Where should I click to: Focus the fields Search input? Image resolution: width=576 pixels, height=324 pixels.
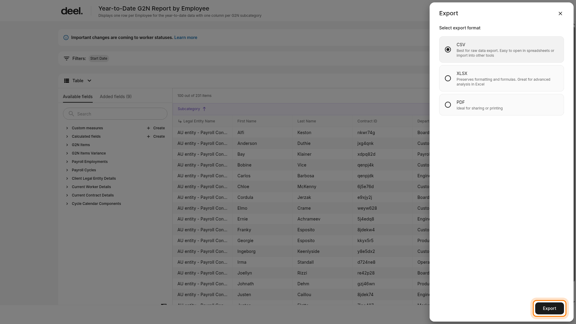tap(115, 114)
